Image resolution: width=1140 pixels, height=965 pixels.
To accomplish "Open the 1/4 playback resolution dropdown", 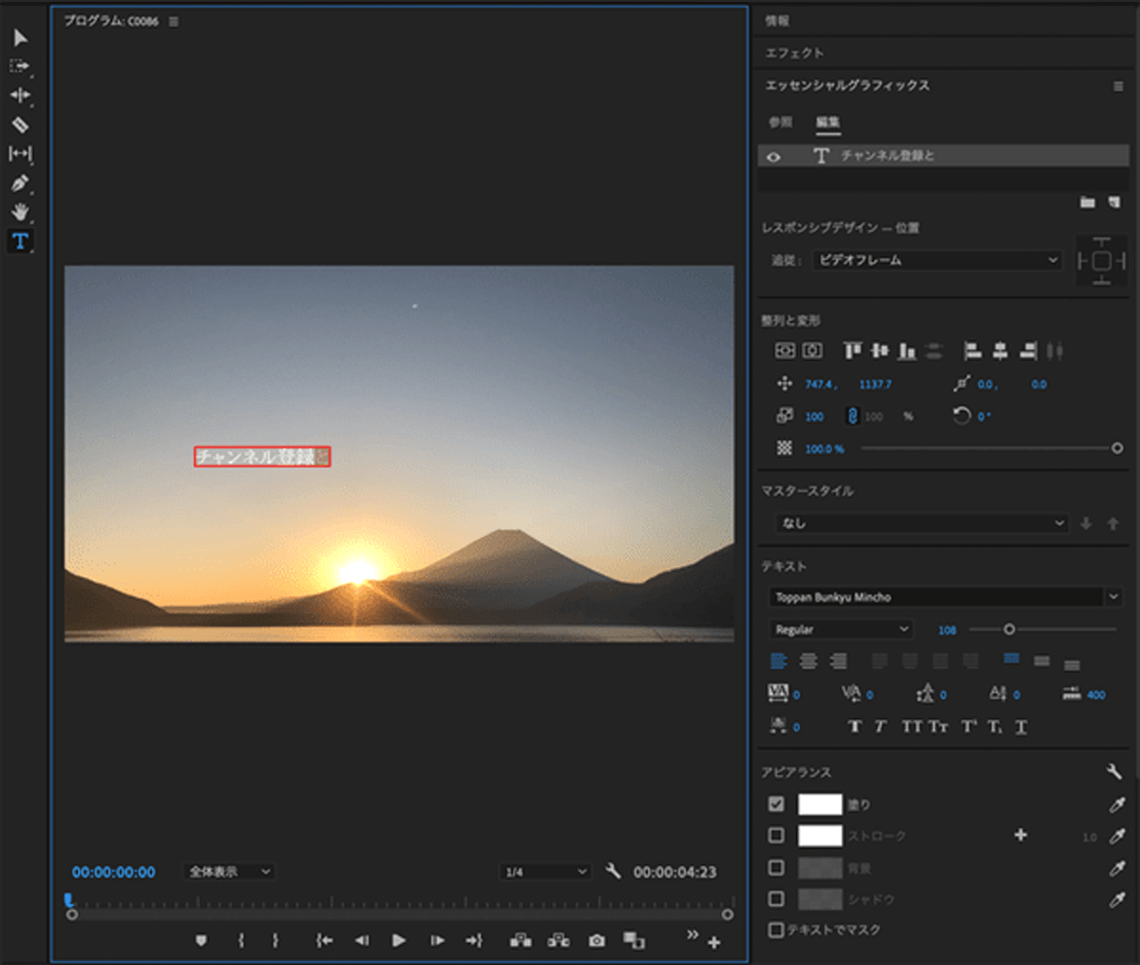I will coord(546,872).
